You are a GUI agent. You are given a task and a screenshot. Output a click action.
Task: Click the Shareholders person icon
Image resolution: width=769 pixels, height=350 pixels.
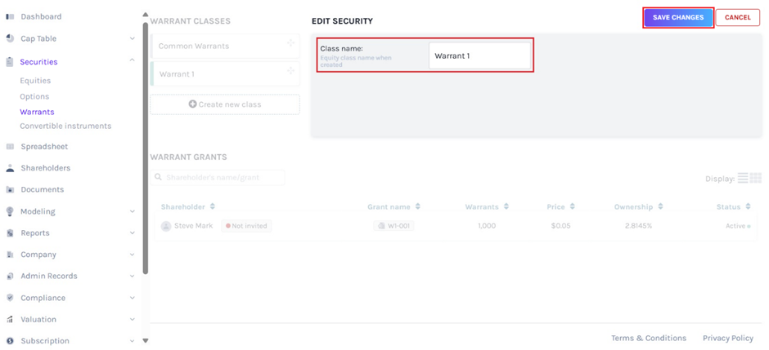(x=10, y=168)
